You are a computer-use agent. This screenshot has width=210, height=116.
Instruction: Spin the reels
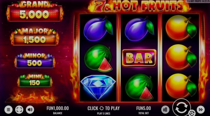pyautogui.click(x=181, y=108)
